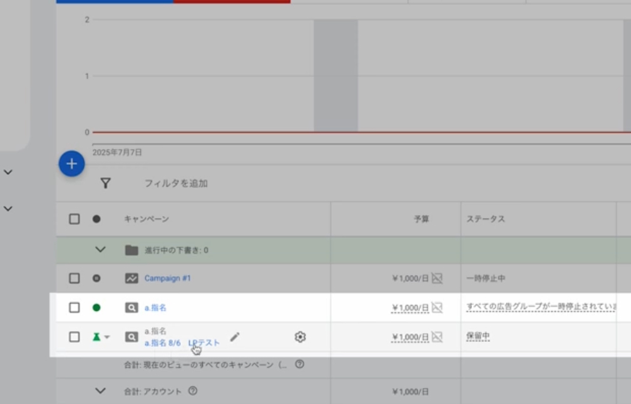Click the blue plus new campaign button
This screenshot has width=631, height=404.
[71, 164]
